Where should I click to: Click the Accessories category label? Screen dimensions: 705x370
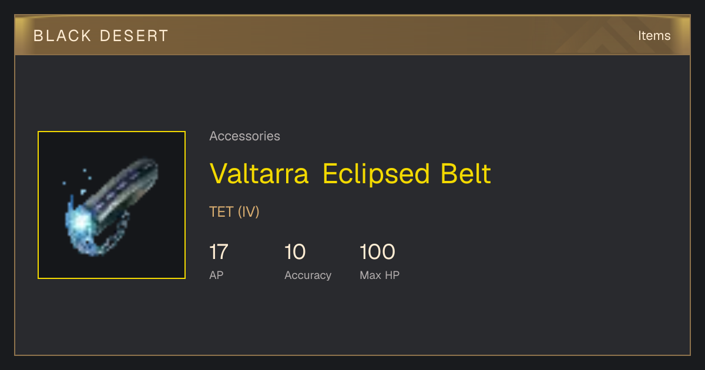pos(244,136)
